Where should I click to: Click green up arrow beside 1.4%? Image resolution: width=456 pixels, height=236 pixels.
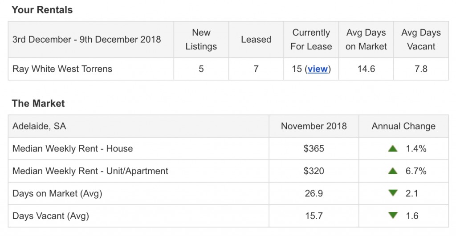pyautogui.click(x=393, y=149)
